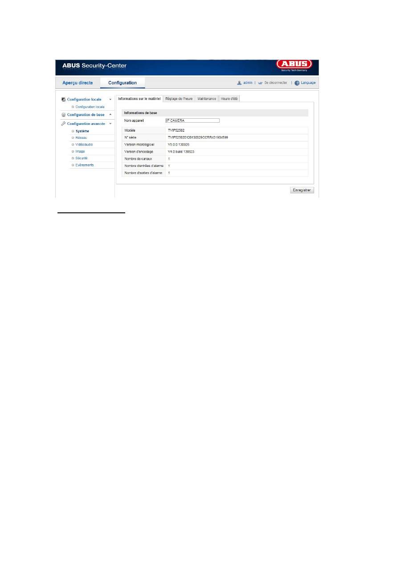Viewport: 401px width, 568px height.
Task: Click the Se déconnecter link
Action: click(x=275, y=83)
